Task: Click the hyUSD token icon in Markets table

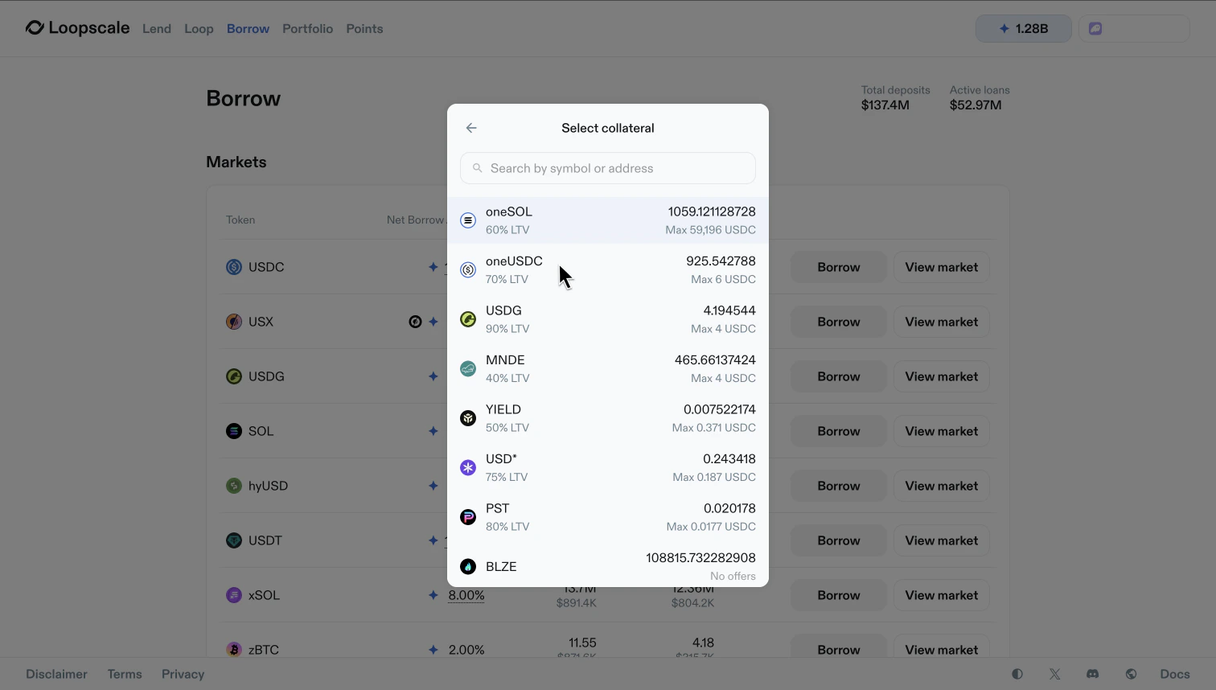Action: (x=234, y=486)
